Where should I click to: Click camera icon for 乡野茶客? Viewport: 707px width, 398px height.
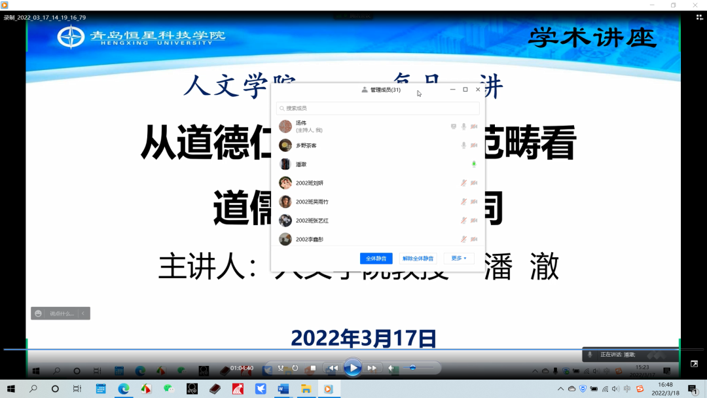coord(474,145)
